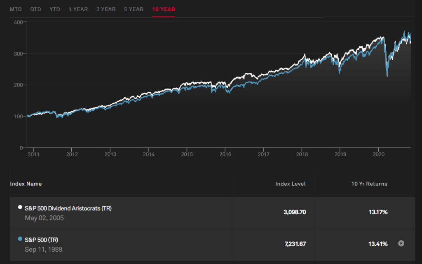Switch chart to 3 YEAR range
Viewport: 422px width, 264px height.
point(106,9)
